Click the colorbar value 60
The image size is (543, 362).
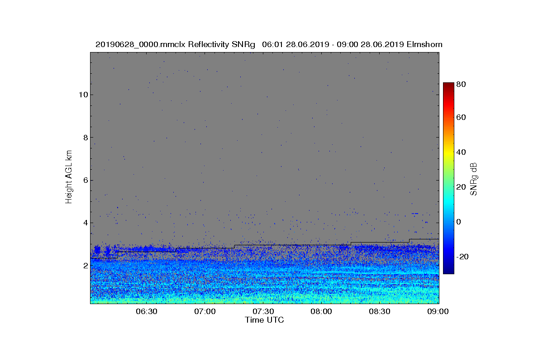[462, 118]
